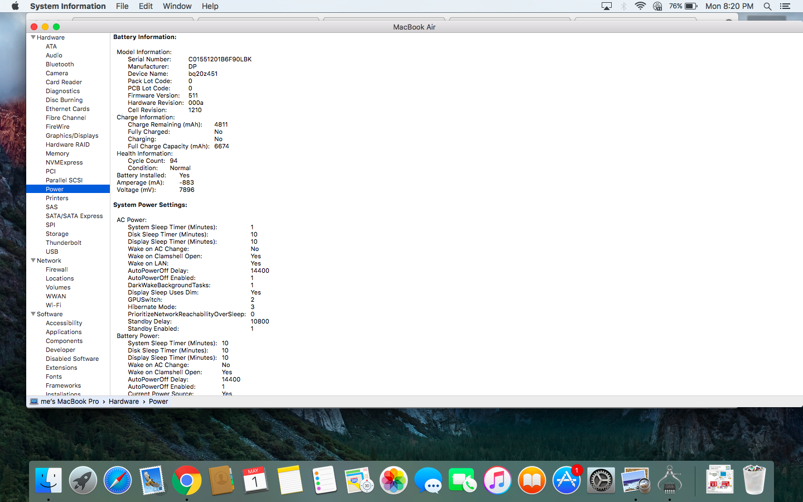
Task: Collapse the Hardware section triangle
Action: [x=33, y=37]
